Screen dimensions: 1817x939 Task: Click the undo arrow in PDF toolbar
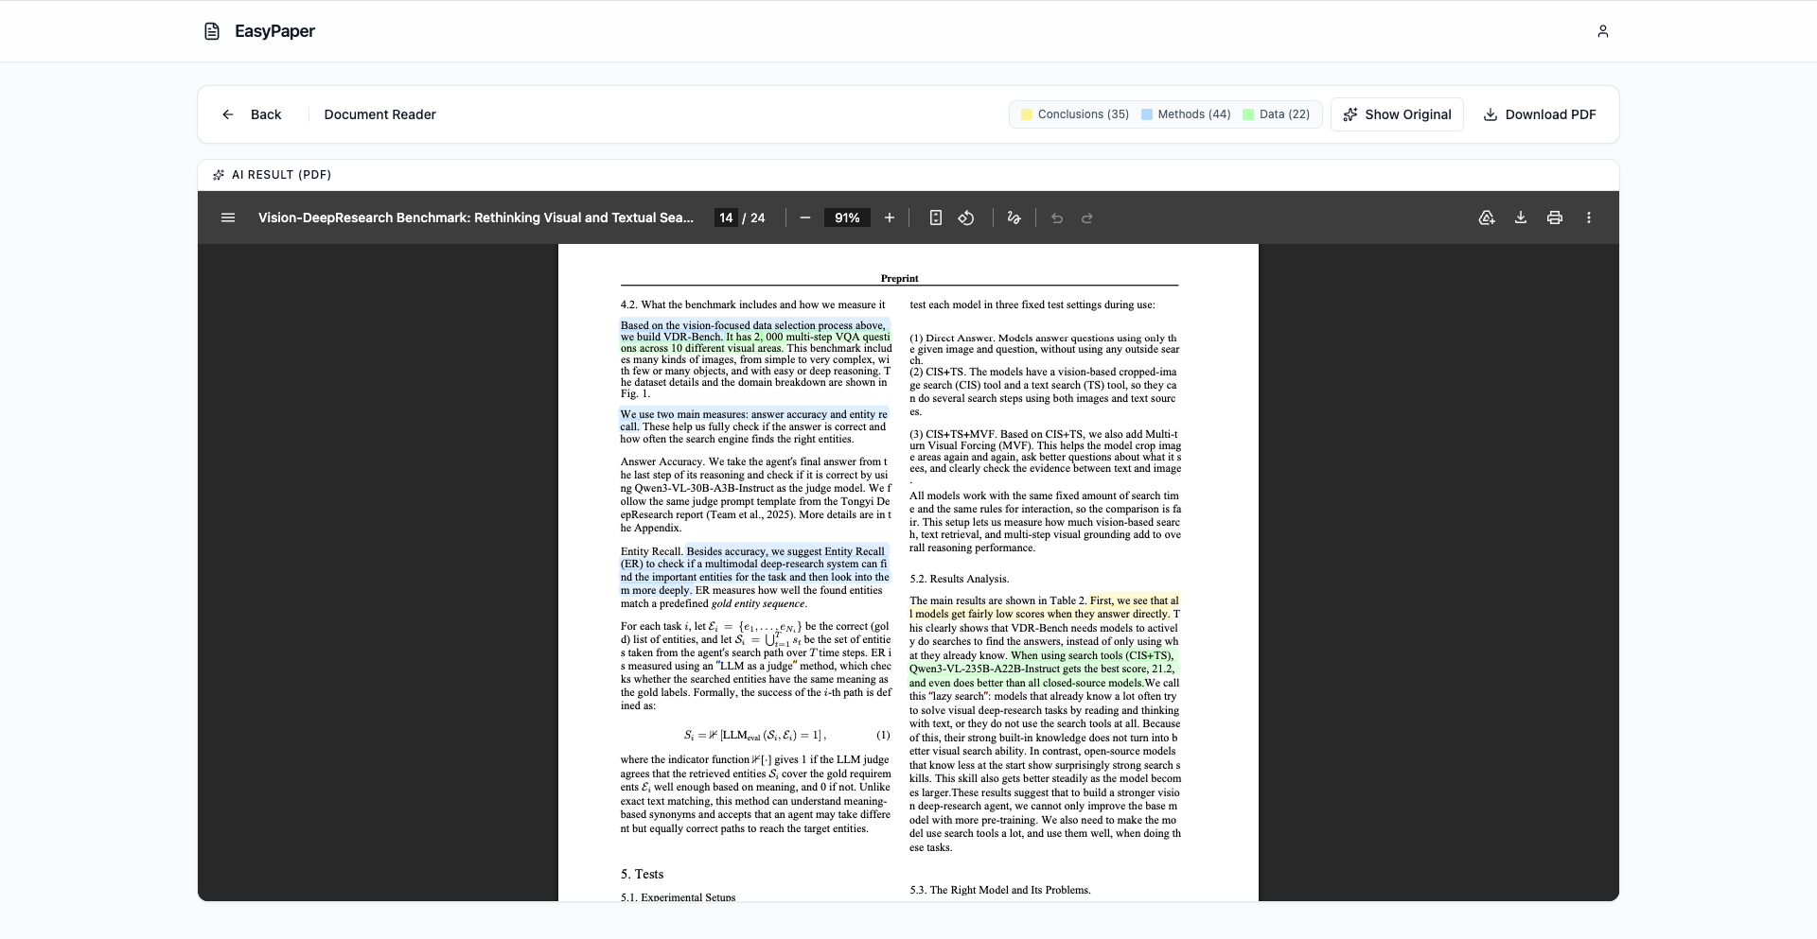click(1057, 218)
